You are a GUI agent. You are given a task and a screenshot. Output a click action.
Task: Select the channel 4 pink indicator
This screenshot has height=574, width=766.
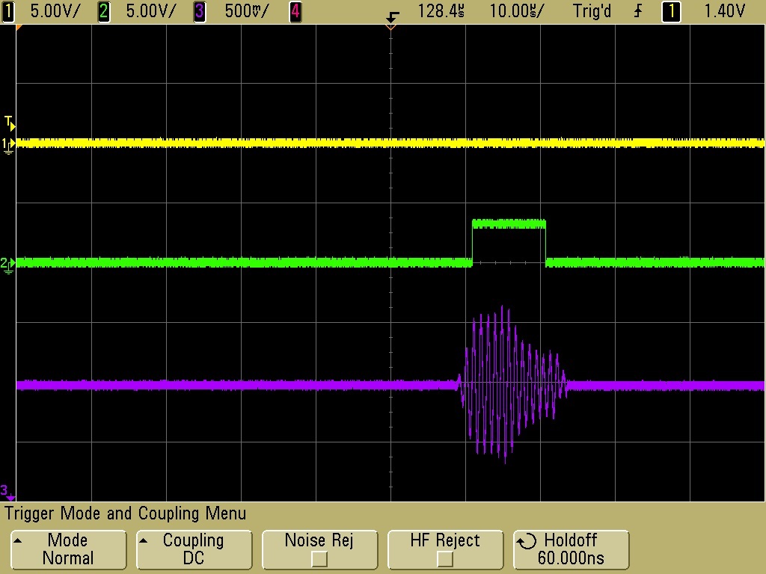point(295,11)
